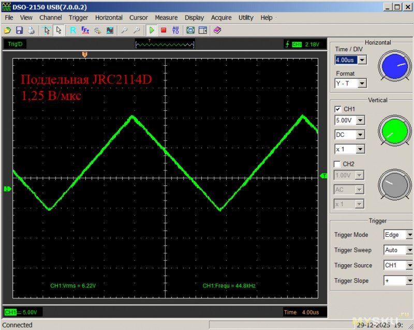Open the Format Y - T dropdown
Viewport: 414px width, 330px height.
click(362, 83)
